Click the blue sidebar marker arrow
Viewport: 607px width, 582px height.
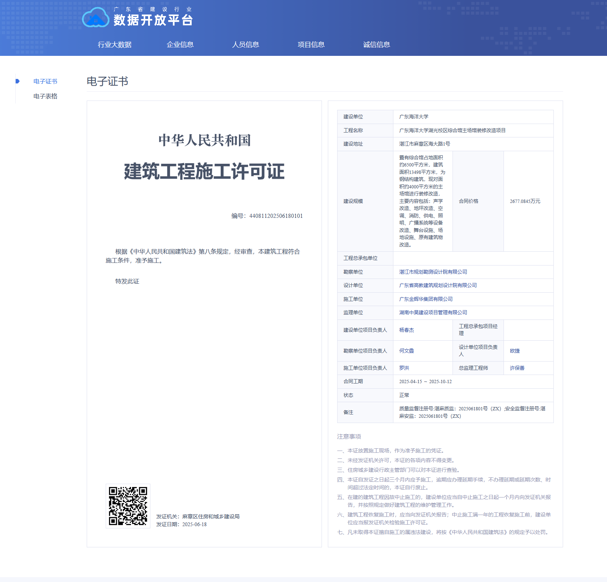pyautogui.click(x=17, y=81)
